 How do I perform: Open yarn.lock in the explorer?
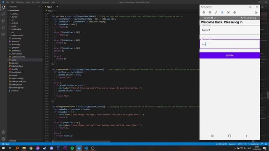pos(15,91)
